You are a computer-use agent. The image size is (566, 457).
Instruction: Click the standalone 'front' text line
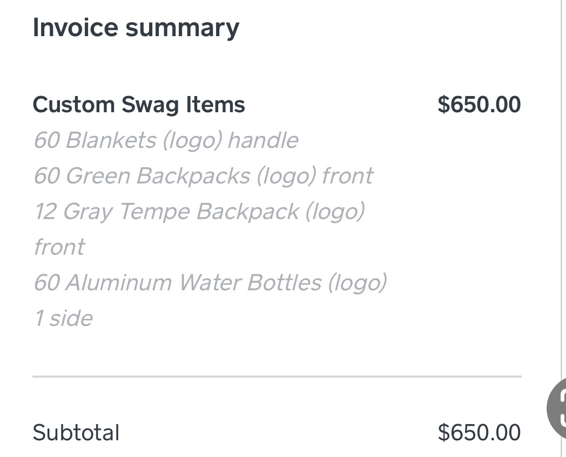pyautogui.click(x=59, y=247)
